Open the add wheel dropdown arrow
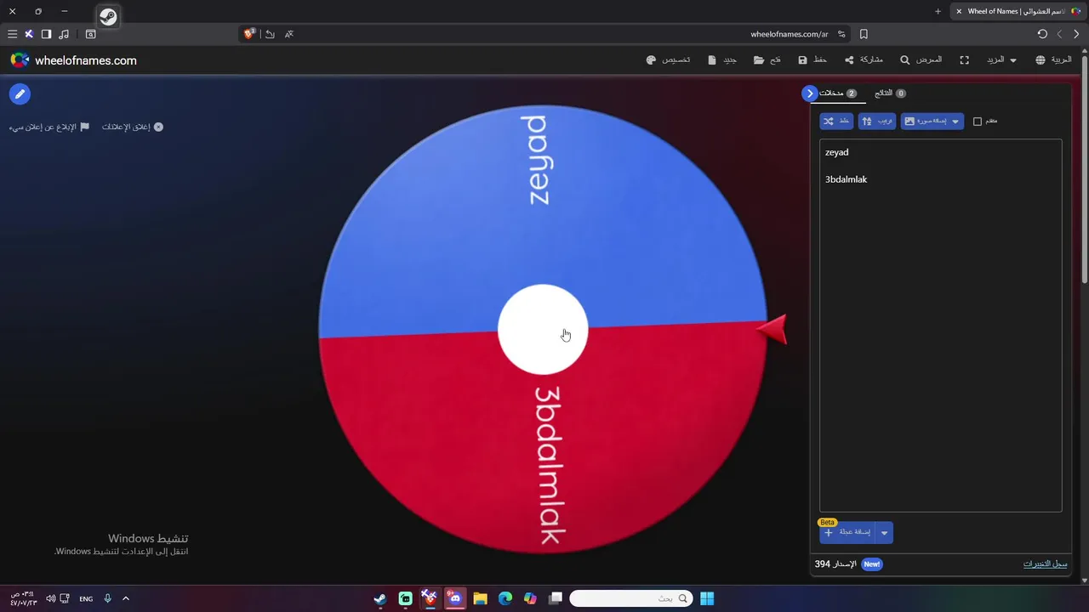1089x612 pixels. 884,533
